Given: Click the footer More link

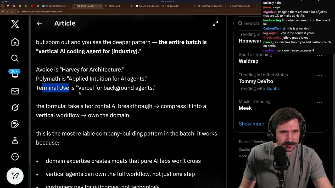Looking at the screenshot, I should click(x=243, y=156).
